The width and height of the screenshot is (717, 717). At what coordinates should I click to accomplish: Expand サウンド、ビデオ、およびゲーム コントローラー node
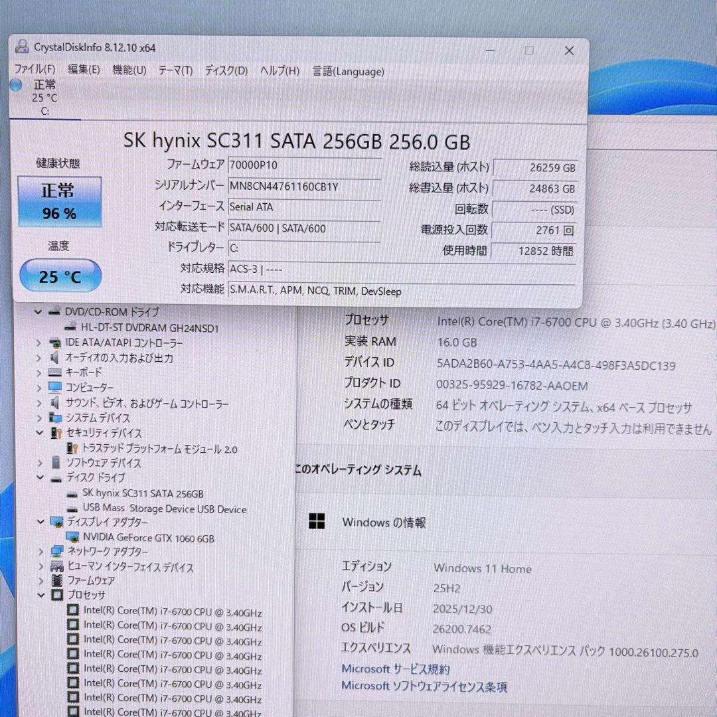click(39, 403)
